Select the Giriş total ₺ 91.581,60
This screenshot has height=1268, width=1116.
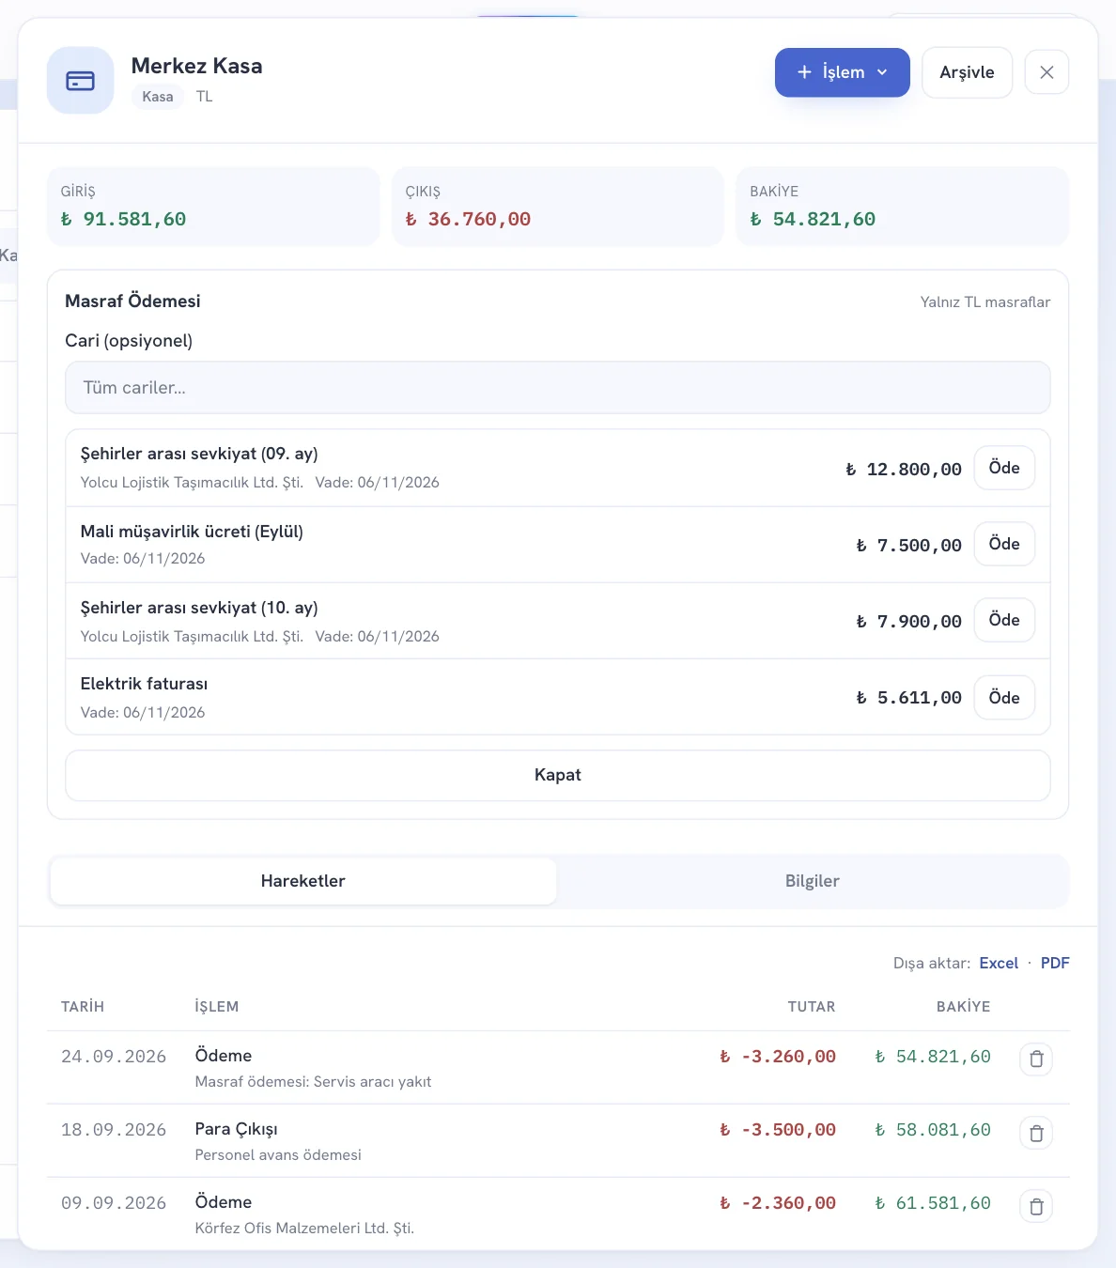point(124,219)
